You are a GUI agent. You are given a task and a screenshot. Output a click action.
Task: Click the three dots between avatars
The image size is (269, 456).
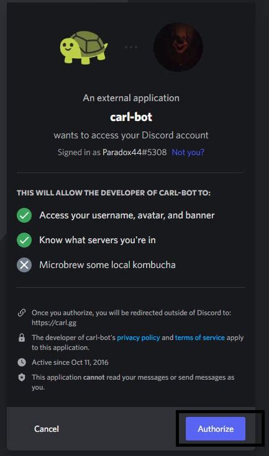coord(130,47)
